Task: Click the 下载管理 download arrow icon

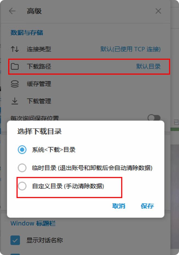Action: pos(15,101)
